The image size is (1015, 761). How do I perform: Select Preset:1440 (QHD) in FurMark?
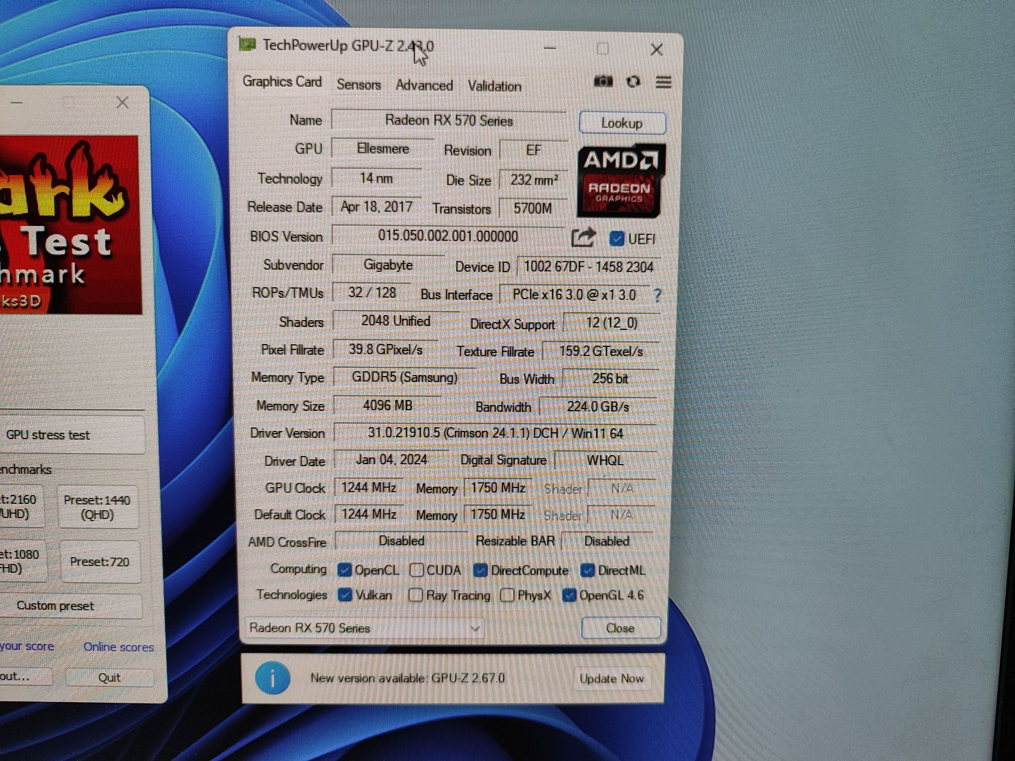click(97, 507)
